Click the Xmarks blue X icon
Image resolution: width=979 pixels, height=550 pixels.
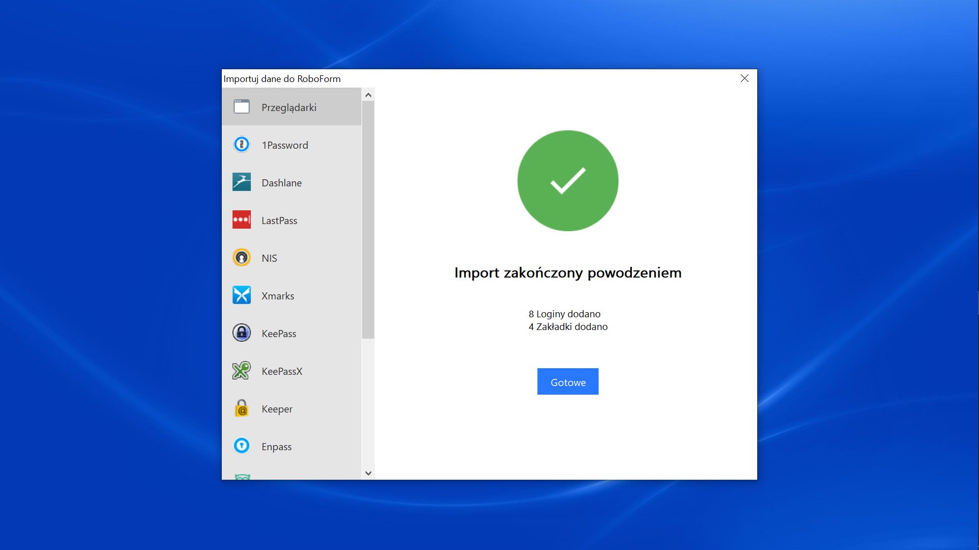[x=242, y=295]
